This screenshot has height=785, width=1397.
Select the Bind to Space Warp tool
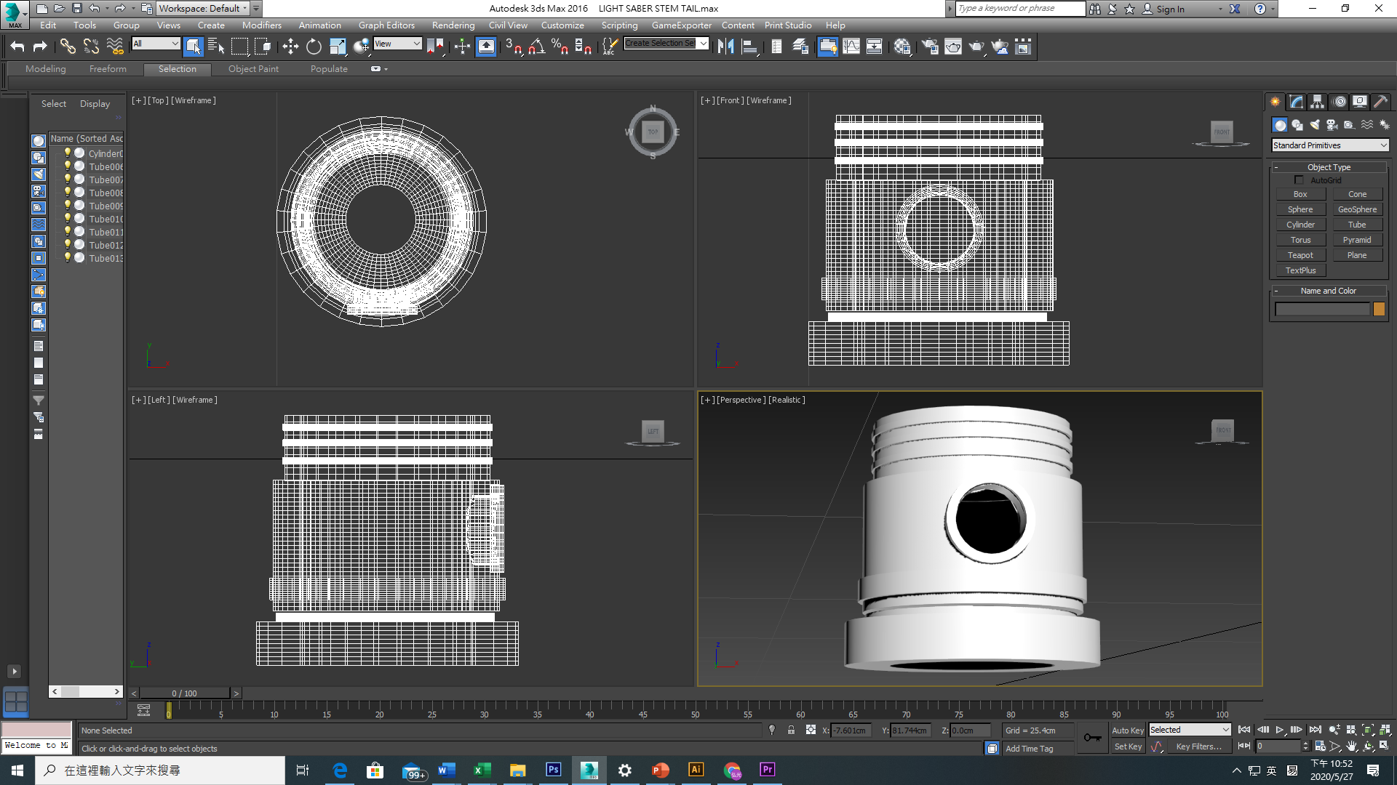tap(115, 47)
